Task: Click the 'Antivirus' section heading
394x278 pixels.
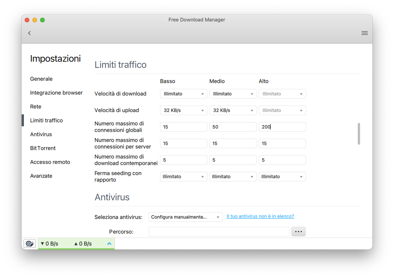Action: click(x=112, y=197)
